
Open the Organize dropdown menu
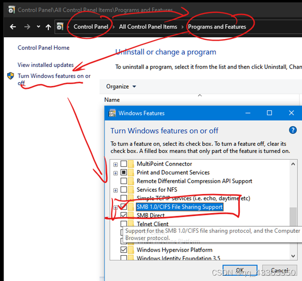(121, 87)
